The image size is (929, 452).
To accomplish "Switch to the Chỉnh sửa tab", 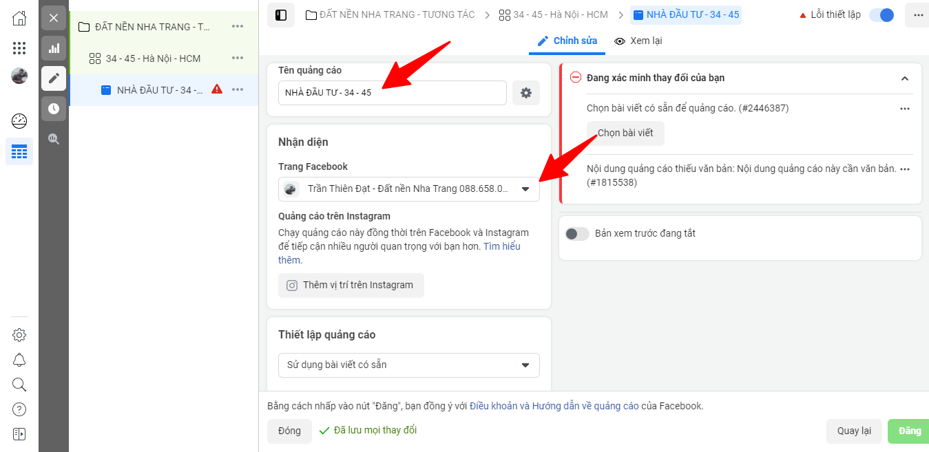I will 567,41.
